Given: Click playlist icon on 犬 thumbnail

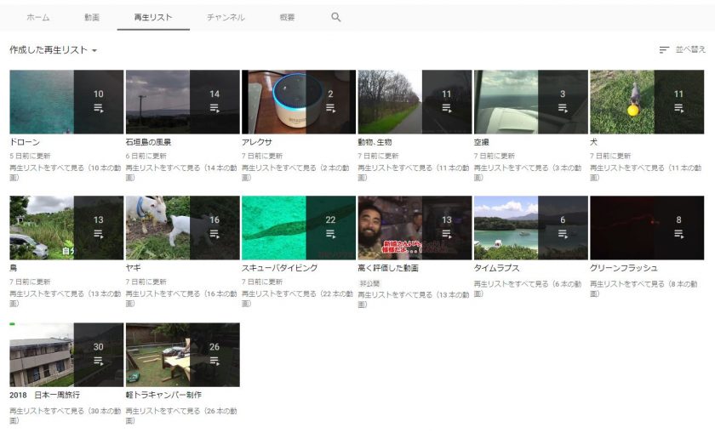Looking at the screenshot, I should (678, 109).
